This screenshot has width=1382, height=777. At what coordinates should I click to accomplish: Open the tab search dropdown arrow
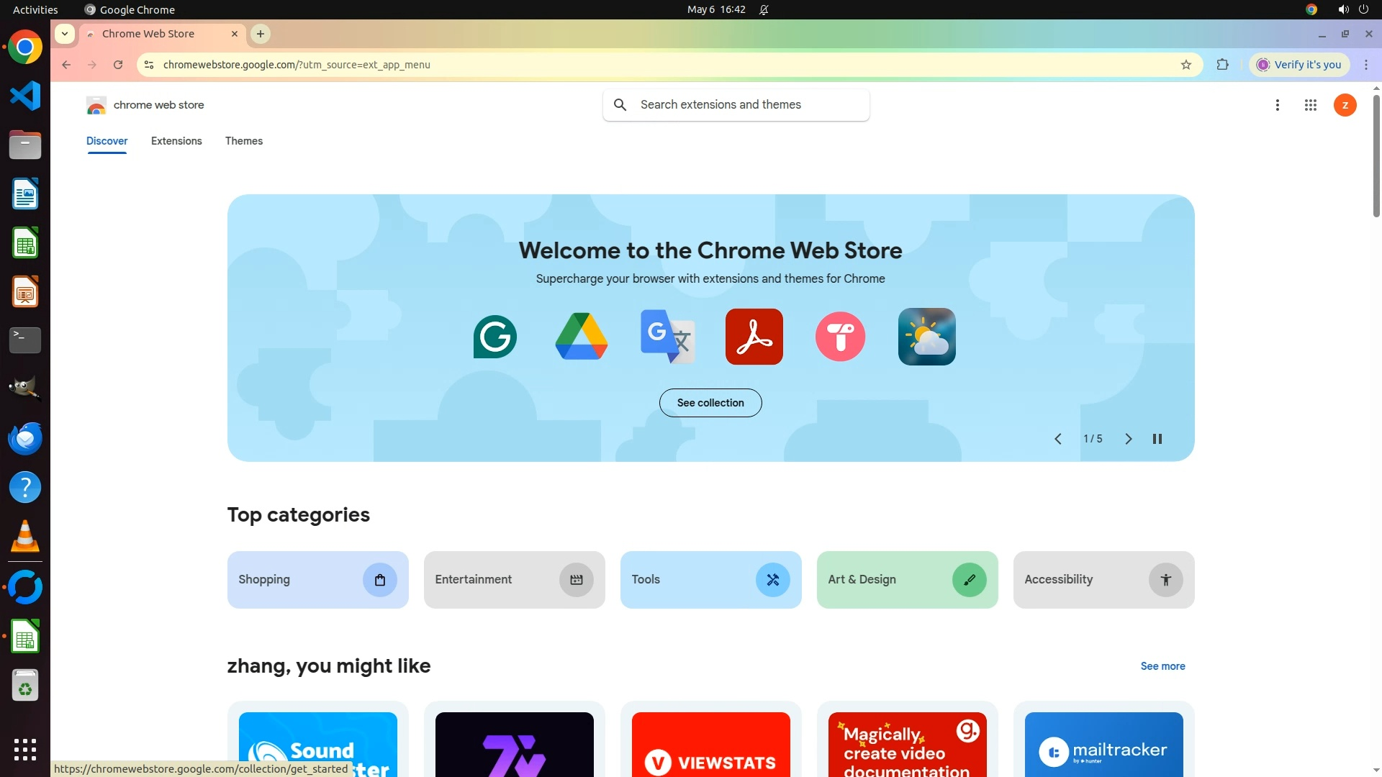click(x=65, y=34)
